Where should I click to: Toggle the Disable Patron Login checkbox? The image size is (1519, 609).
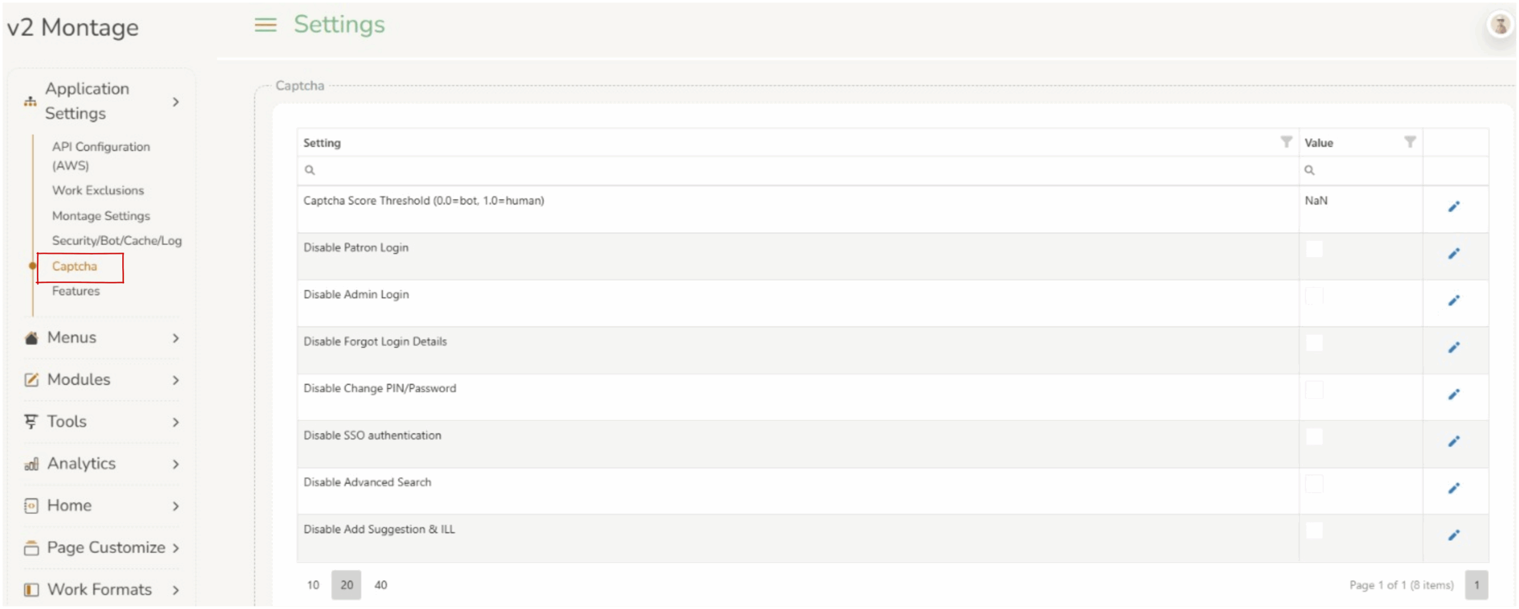[1314, 249]
